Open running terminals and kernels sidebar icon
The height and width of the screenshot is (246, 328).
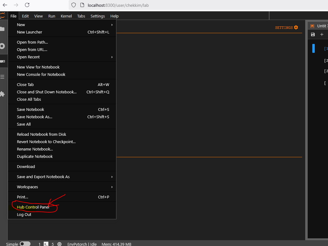pyautogui.click(x=2, y=46)
